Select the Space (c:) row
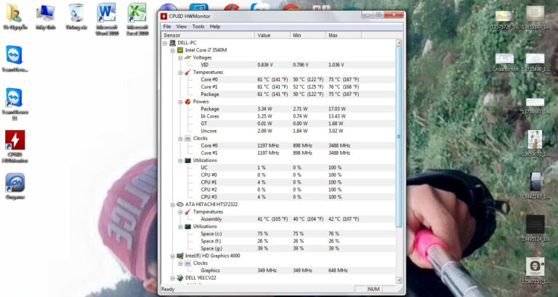 tap(278, 234)
